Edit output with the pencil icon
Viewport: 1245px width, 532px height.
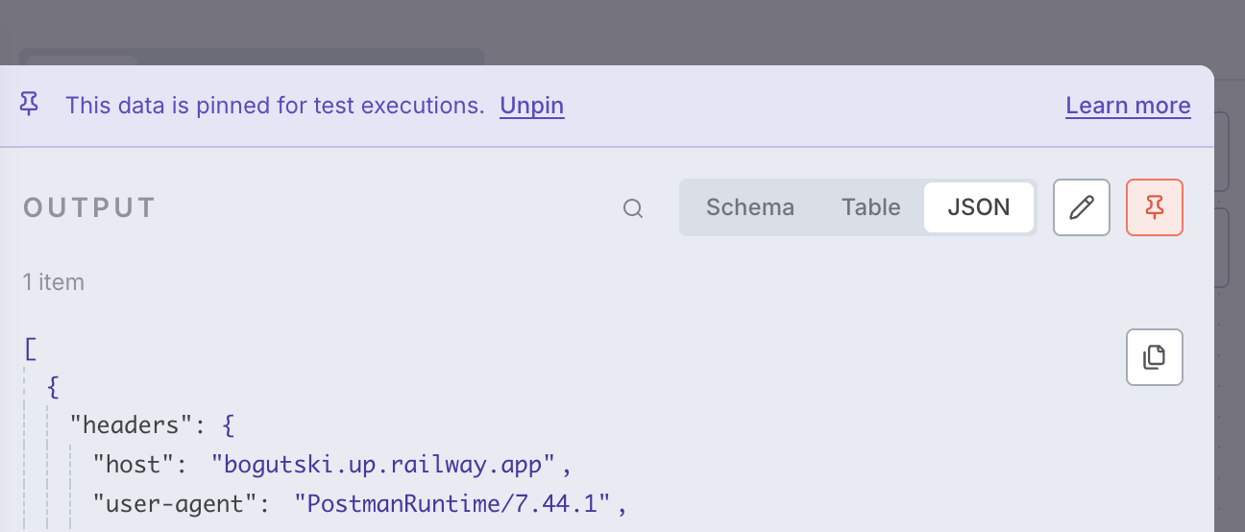pos(1082,207)
